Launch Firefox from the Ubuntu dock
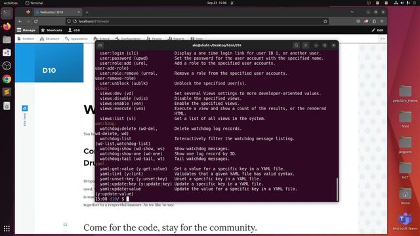Viewport: 420px width, 236px height. (x=7, y=26)
